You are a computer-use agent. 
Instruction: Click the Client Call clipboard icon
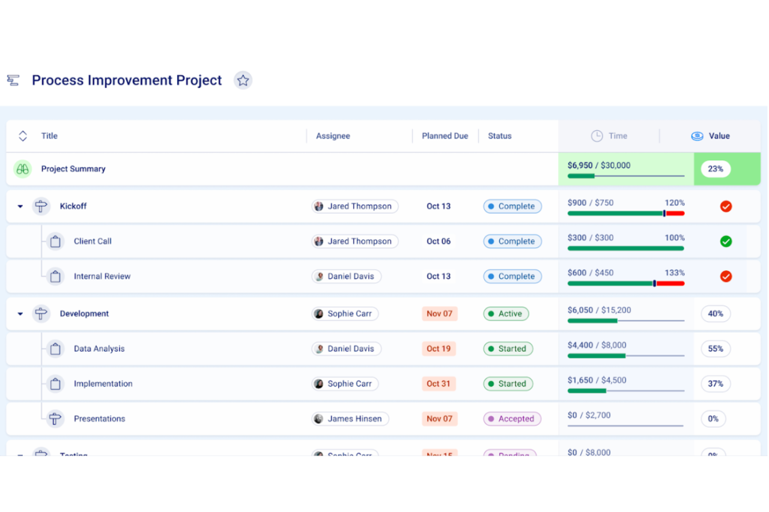pyautogui.click(x=55, y=241)
